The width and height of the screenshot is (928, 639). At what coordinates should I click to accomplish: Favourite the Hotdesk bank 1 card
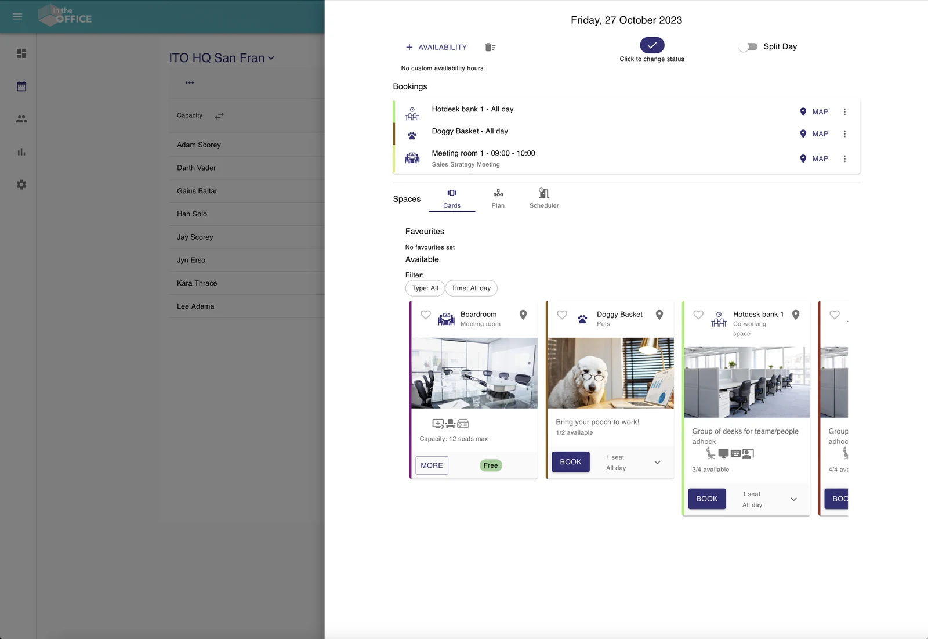698,315
